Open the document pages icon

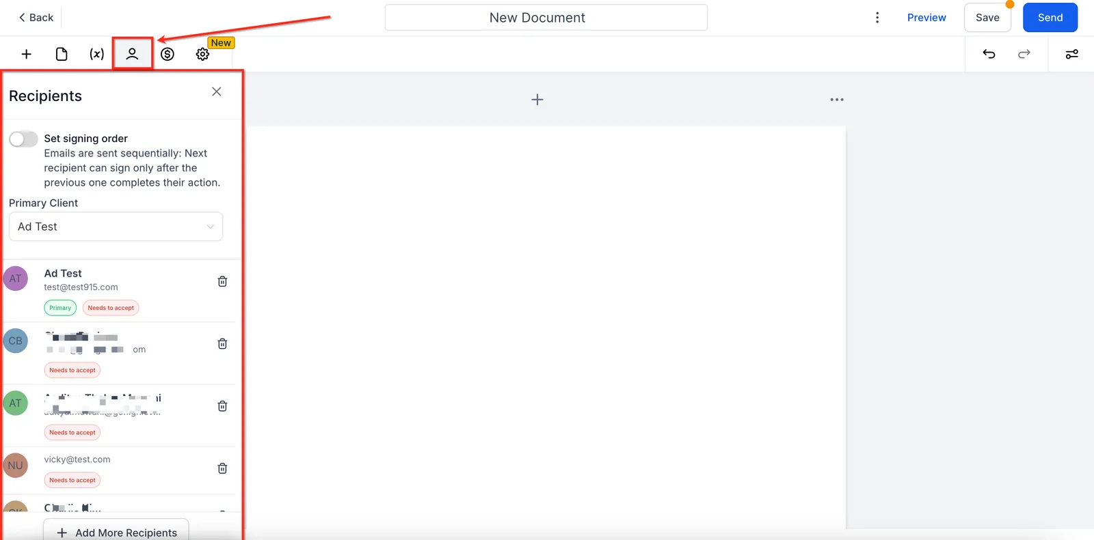click(x=62, y=54)
